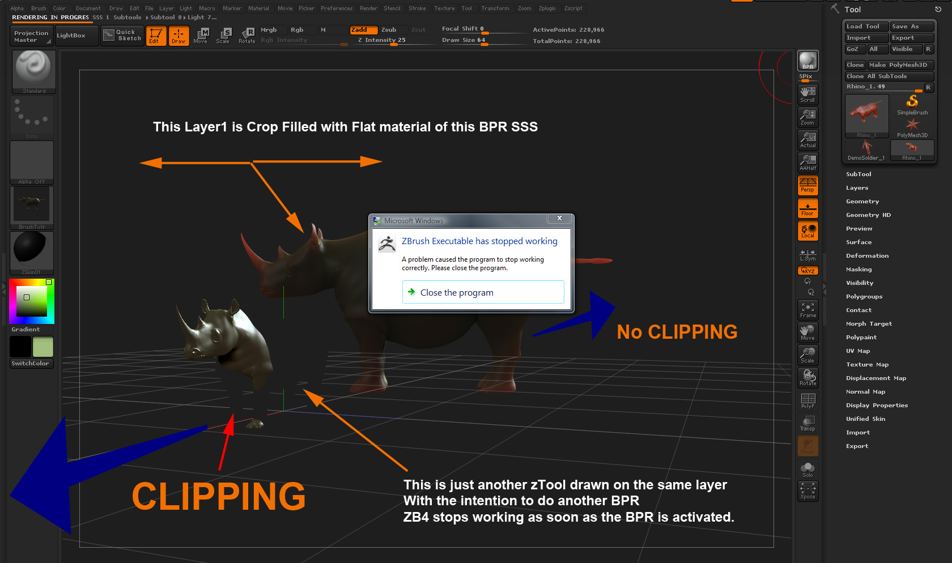
Task: Enable Transp transparency mode
Action: tap(807, 422)
